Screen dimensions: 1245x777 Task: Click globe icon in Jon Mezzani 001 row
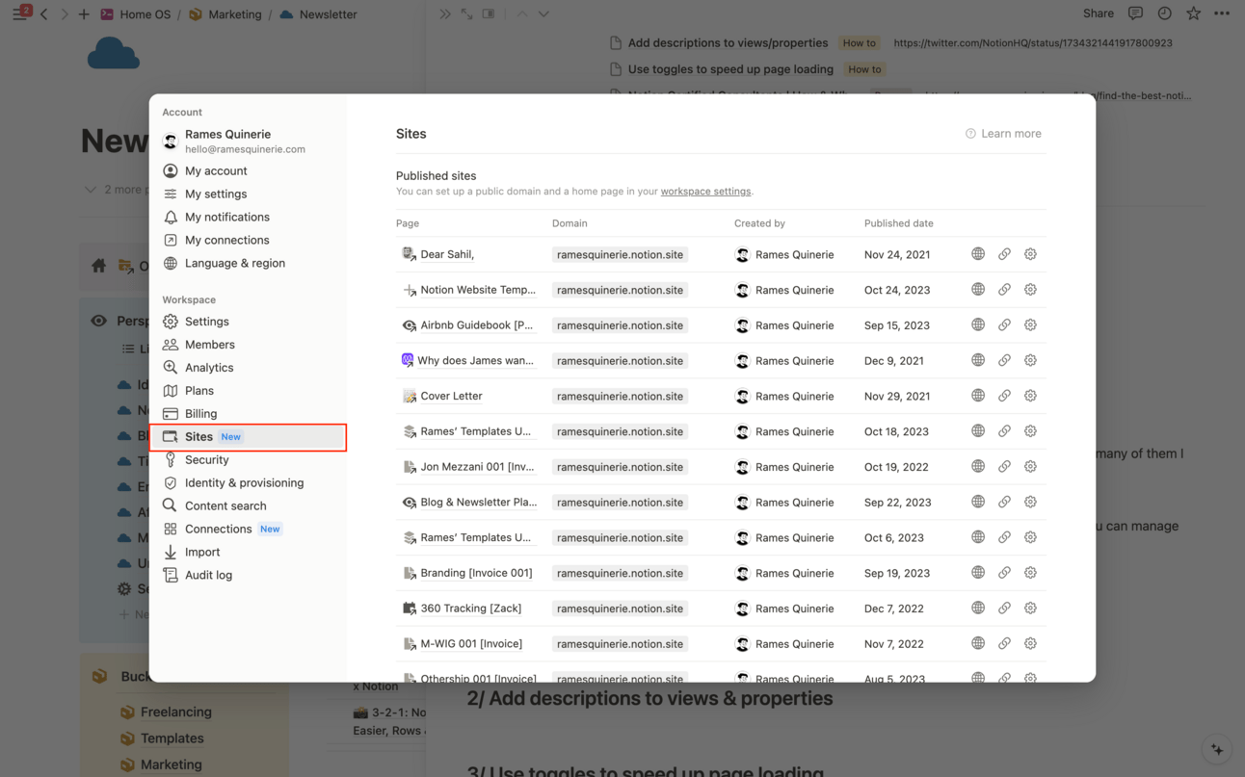pos(978,466)
